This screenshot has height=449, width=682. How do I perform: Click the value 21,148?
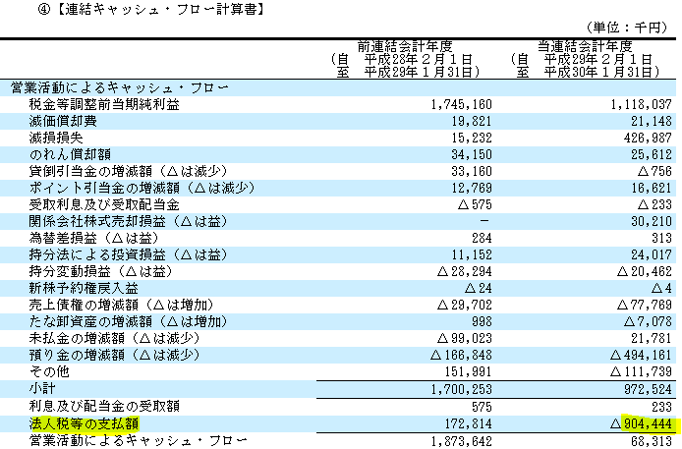click(652, 121)
